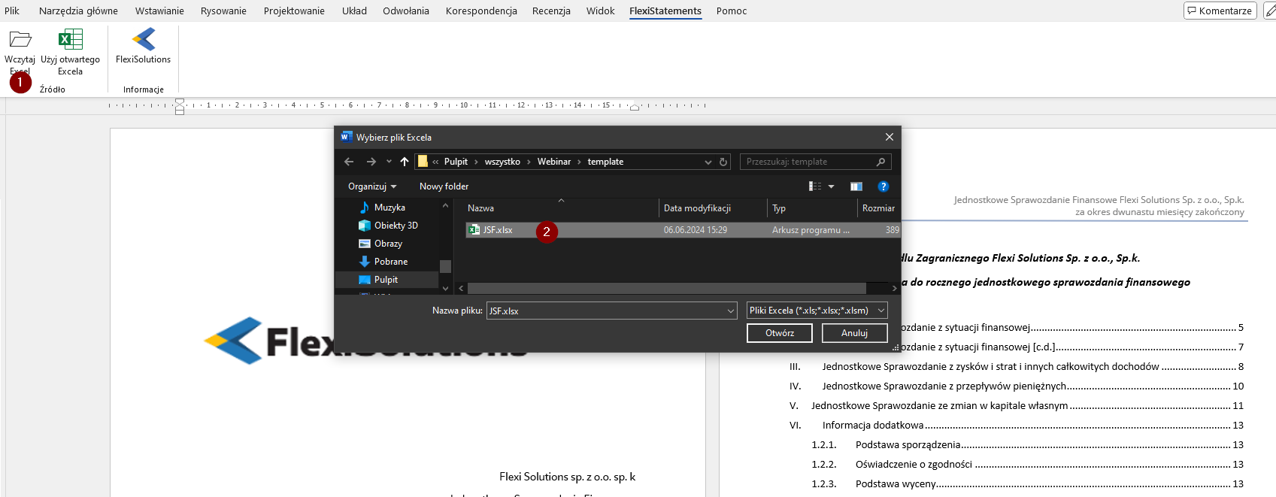This screenshot has height=497, width=1276.
Task: Toggle the preview pane icon
Action: pyautogui.click(x=856, y=186)
